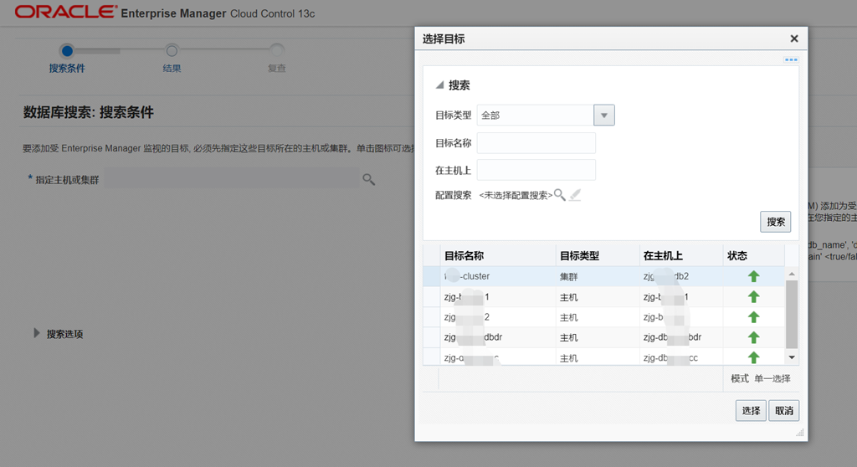Select the target name ending in dbdr
Screen dimensions: 857x467
pyautogui.click(x=474, y=337)
